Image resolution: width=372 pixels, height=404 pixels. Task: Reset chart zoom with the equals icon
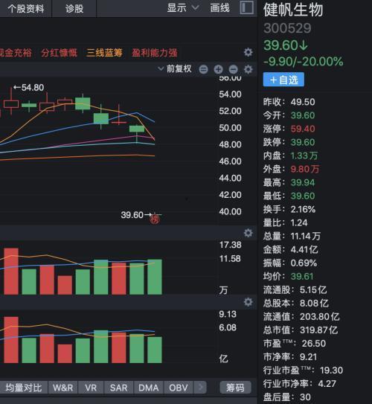click(x=203, y=69)
